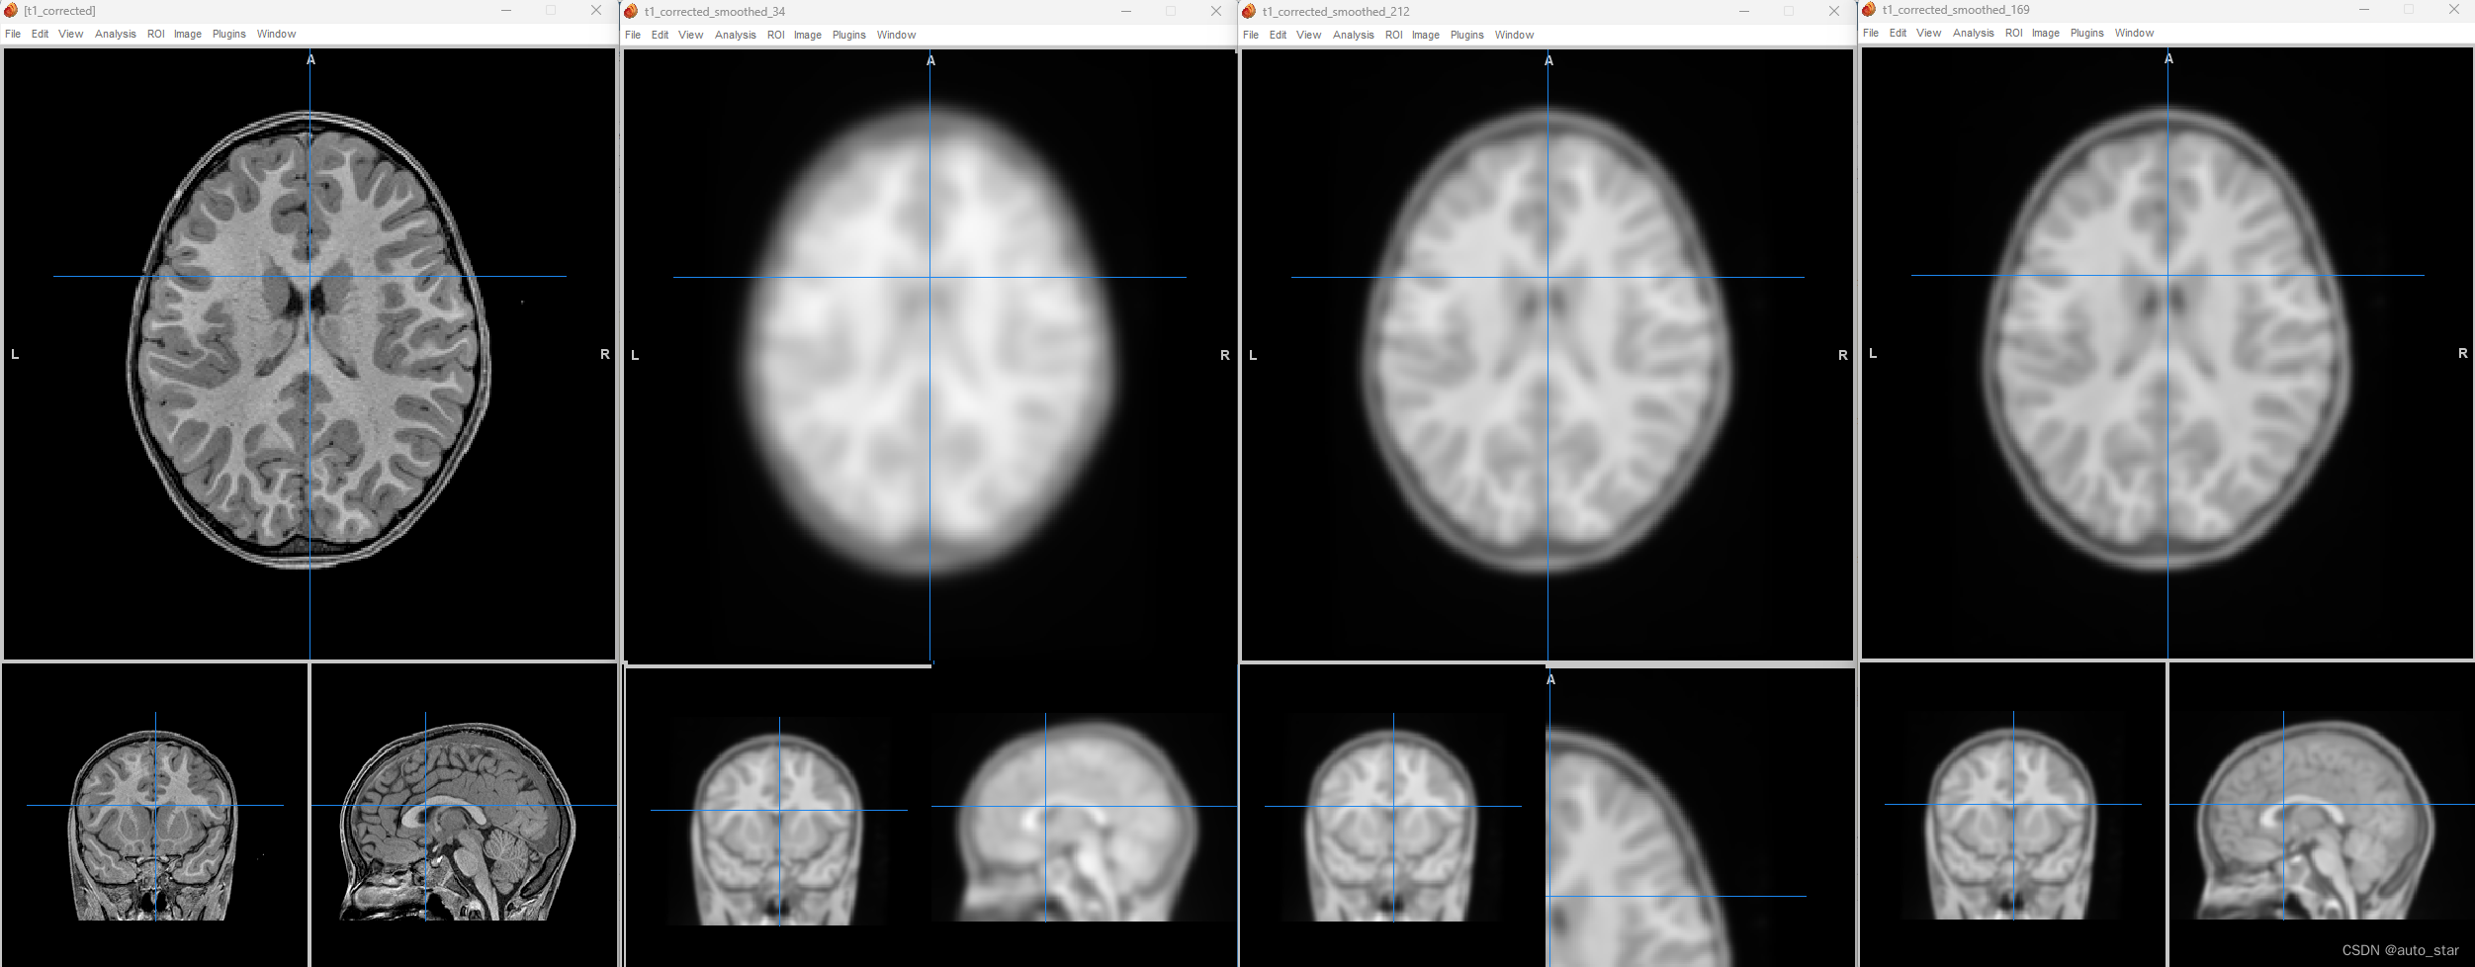
Task: Open Edit menu in the smoothed_169 window
Action: click(1898, 33)
